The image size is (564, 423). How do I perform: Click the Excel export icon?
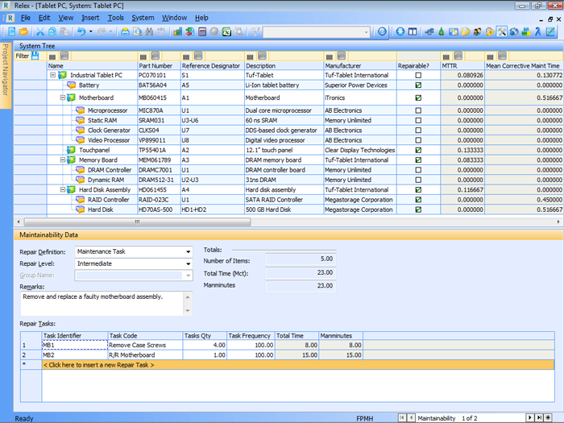tap(226, 31)
